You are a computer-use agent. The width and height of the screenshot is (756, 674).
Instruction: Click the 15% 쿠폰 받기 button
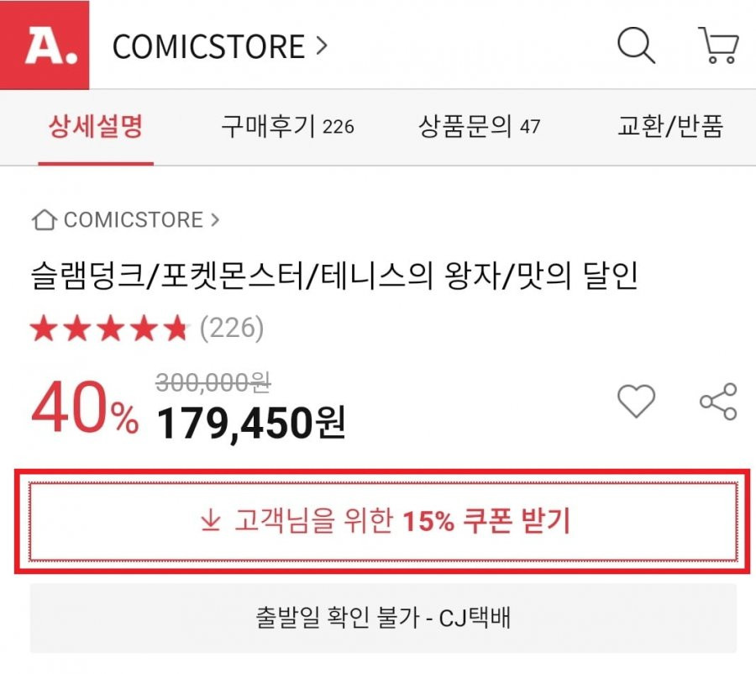pos(383,522)
